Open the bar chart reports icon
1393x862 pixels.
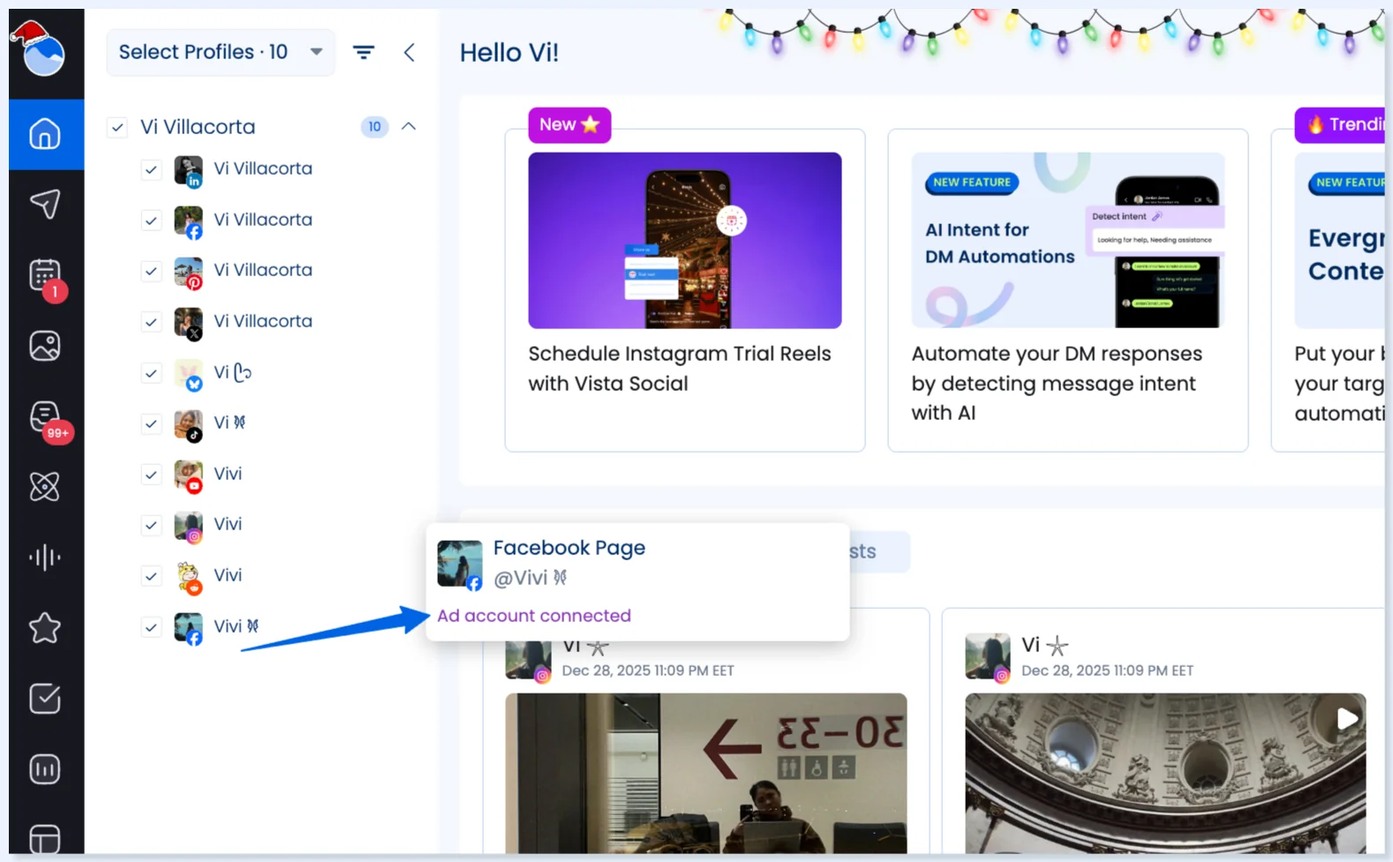point(45,769)
